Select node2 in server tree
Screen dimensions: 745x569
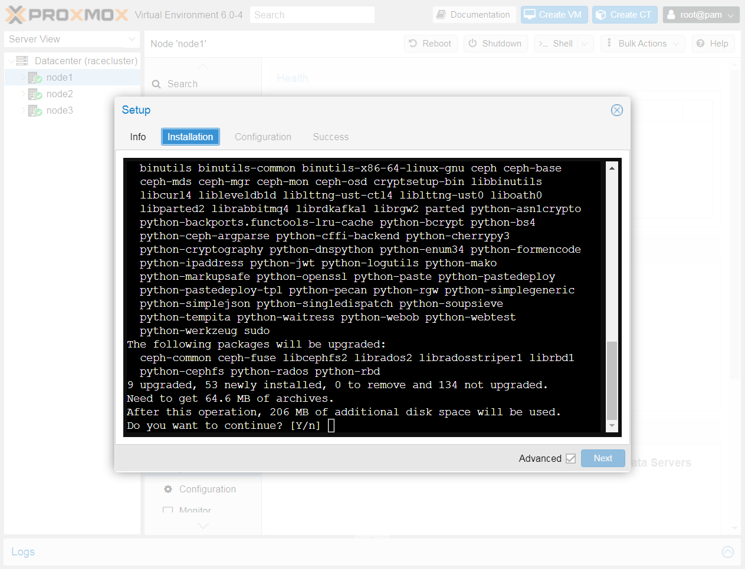(60, 94)
